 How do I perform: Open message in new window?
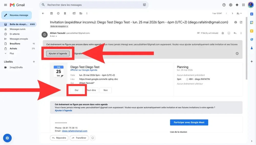[241, 22]
